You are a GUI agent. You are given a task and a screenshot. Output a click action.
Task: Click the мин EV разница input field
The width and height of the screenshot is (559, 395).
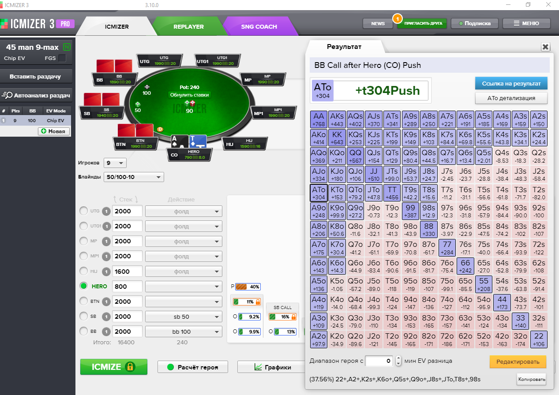point(379,361)
